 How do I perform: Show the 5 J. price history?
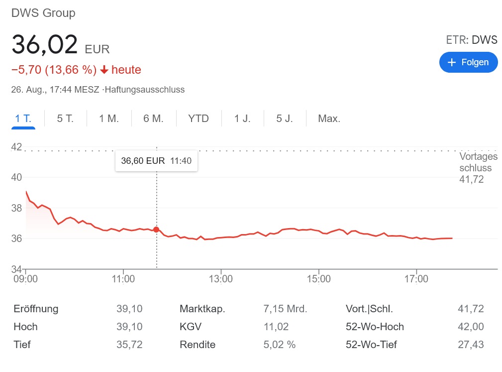285,119
